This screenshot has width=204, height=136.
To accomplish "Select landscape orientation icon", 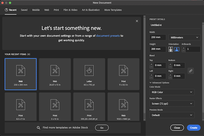I will [177, 49].
